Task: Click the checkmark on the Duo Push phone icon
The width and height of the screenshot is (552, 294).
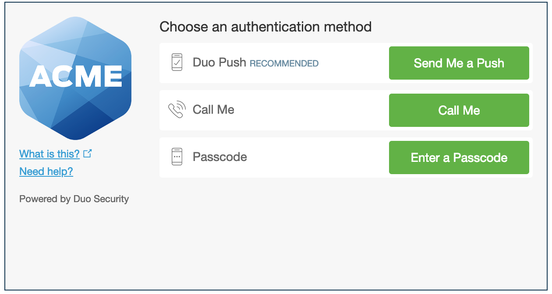Action: [177, 63]
